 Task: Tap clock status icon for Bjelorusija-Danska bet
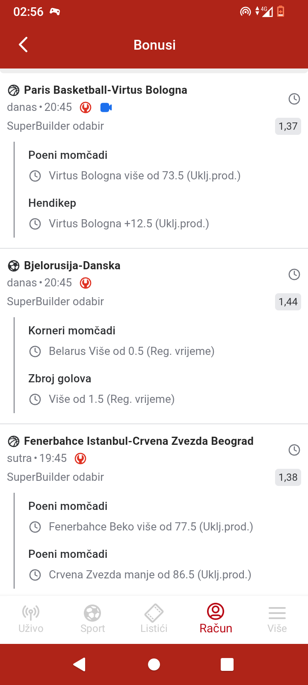(x=294, y=274)
